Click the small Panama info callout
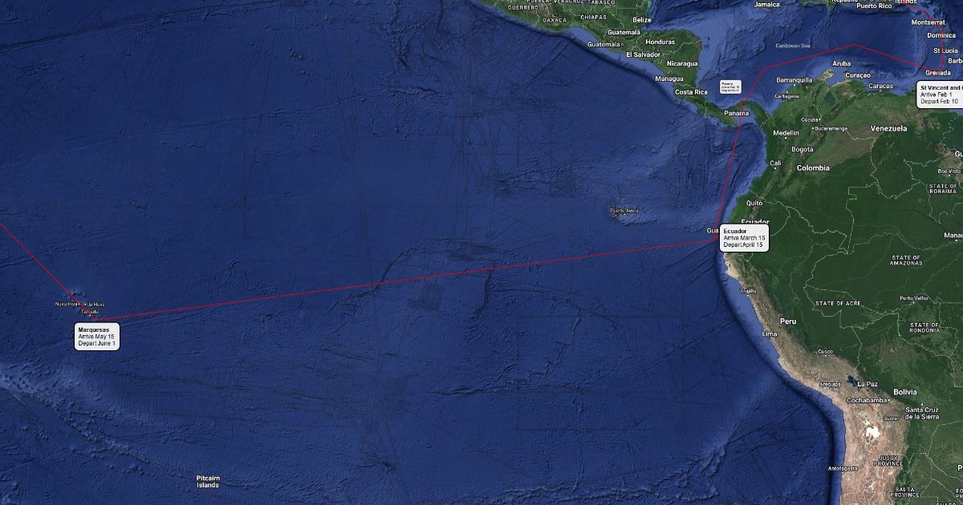Image resolution: width=963 pixels, height=505 pixels. (x=732, y=87)
